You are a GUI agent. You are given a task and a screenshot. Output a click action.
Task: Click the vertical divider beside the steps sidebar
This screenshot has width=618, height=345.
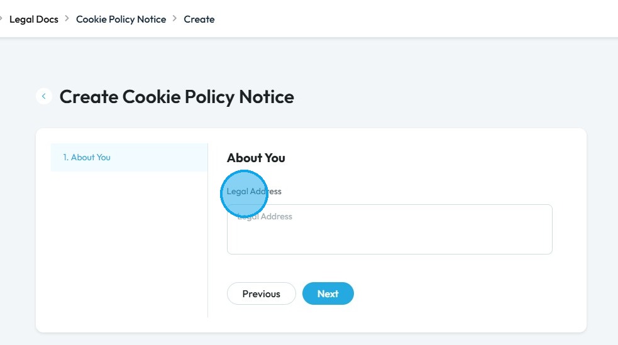(x=207, y=251)
